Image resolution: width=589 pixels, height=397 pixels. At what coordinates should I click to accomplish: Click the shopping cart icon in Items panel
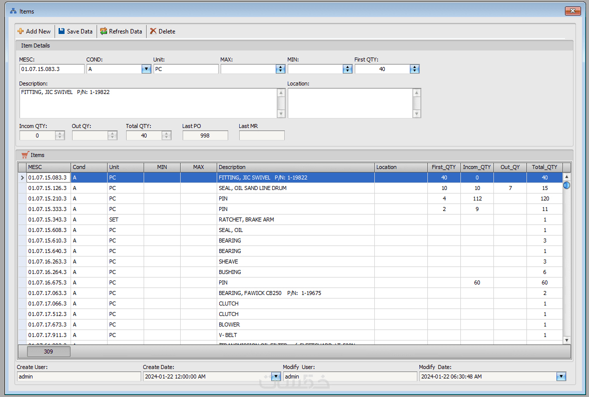coord(25,154)
